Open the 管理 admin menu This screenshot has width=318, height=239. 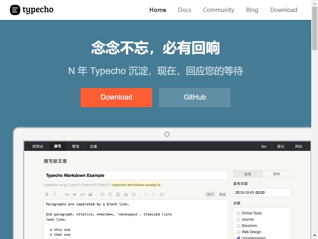tap(76, 146)
